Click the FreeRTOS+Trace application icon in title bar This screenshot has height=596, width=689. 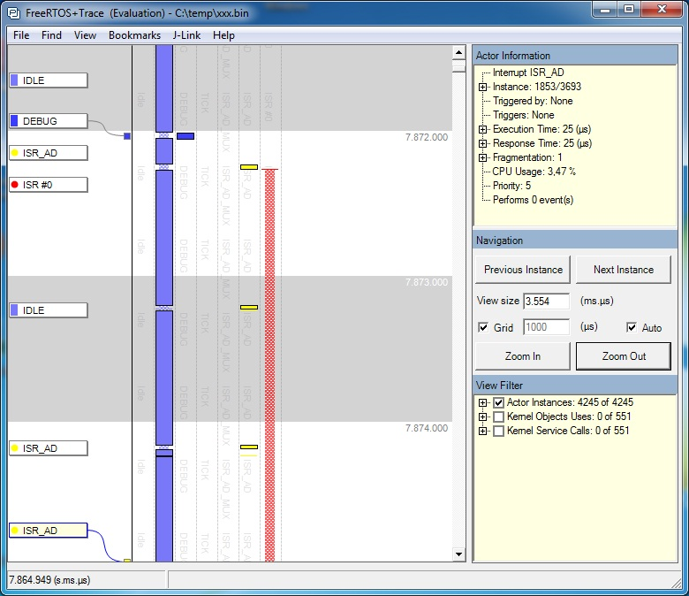pos(14,13)
